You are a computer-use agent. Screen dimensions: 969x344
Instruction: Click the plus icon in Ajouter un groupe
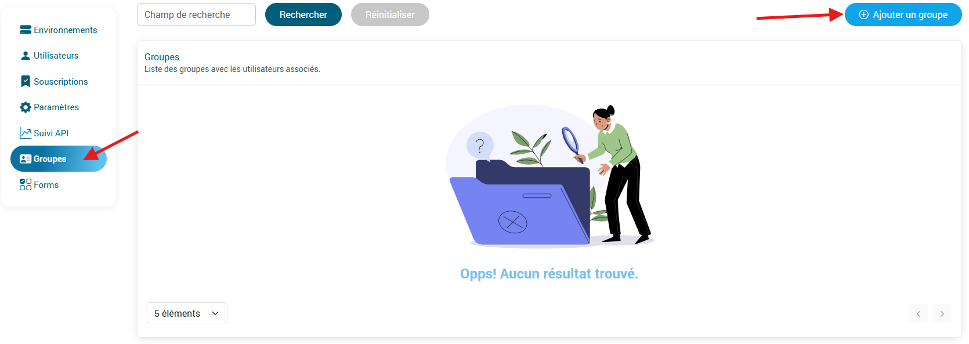863,15
